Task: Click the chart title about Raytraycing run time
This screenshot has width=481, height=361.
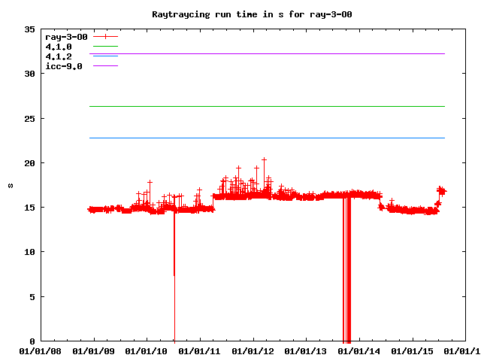Action: coord(240,14)
